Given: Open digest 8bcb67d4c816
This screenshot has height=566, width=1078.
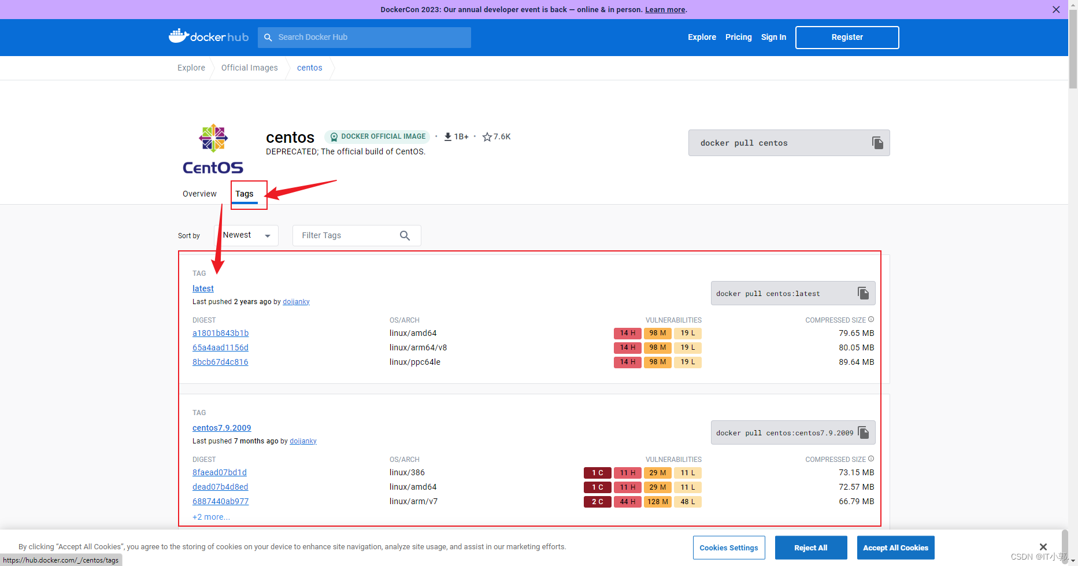Looking at the screenshot, I should (x=220, y=362).
